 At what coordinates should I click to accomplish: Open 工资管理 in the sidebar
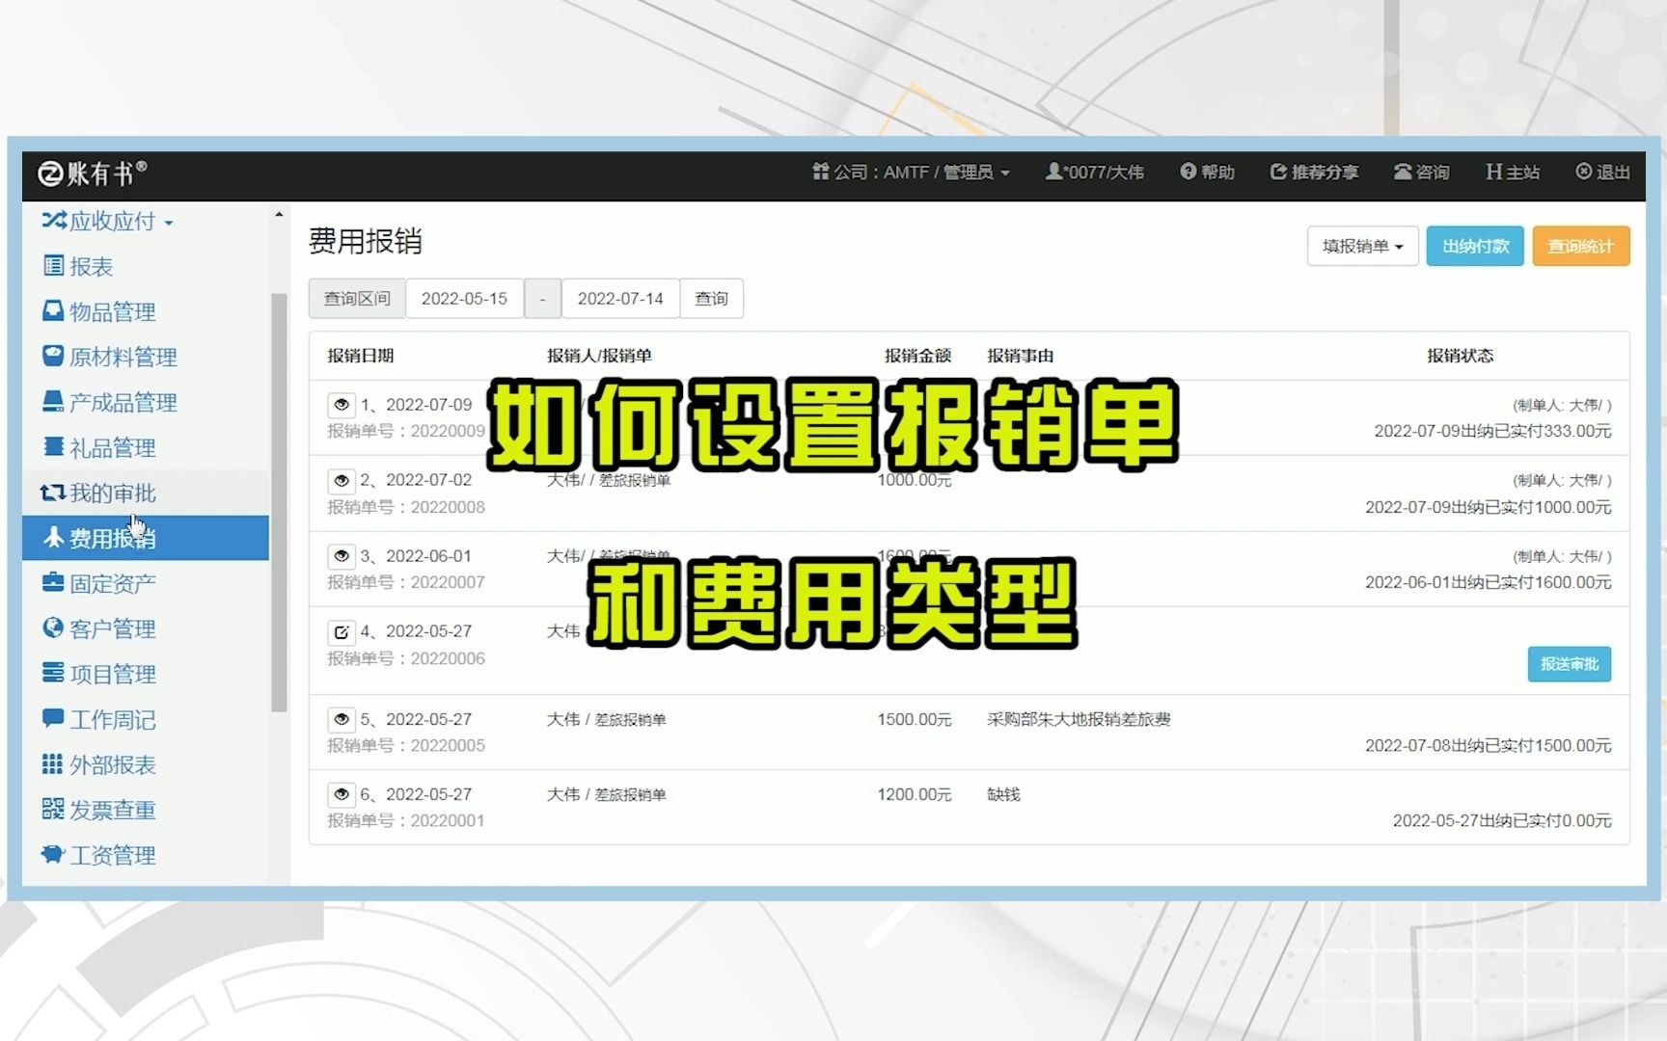[99, 856]
